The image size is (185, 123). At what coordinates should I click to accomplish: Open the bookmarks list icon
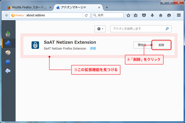(136, 15)
